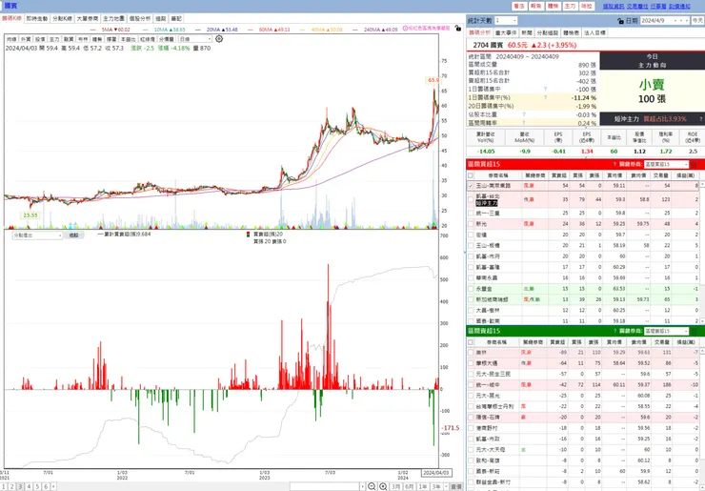Image resolution: width=705 pixels, height=491 pixels.
Task: Open 關鍵券商 dropdown in buyers header
Action: tap(666, 164)
